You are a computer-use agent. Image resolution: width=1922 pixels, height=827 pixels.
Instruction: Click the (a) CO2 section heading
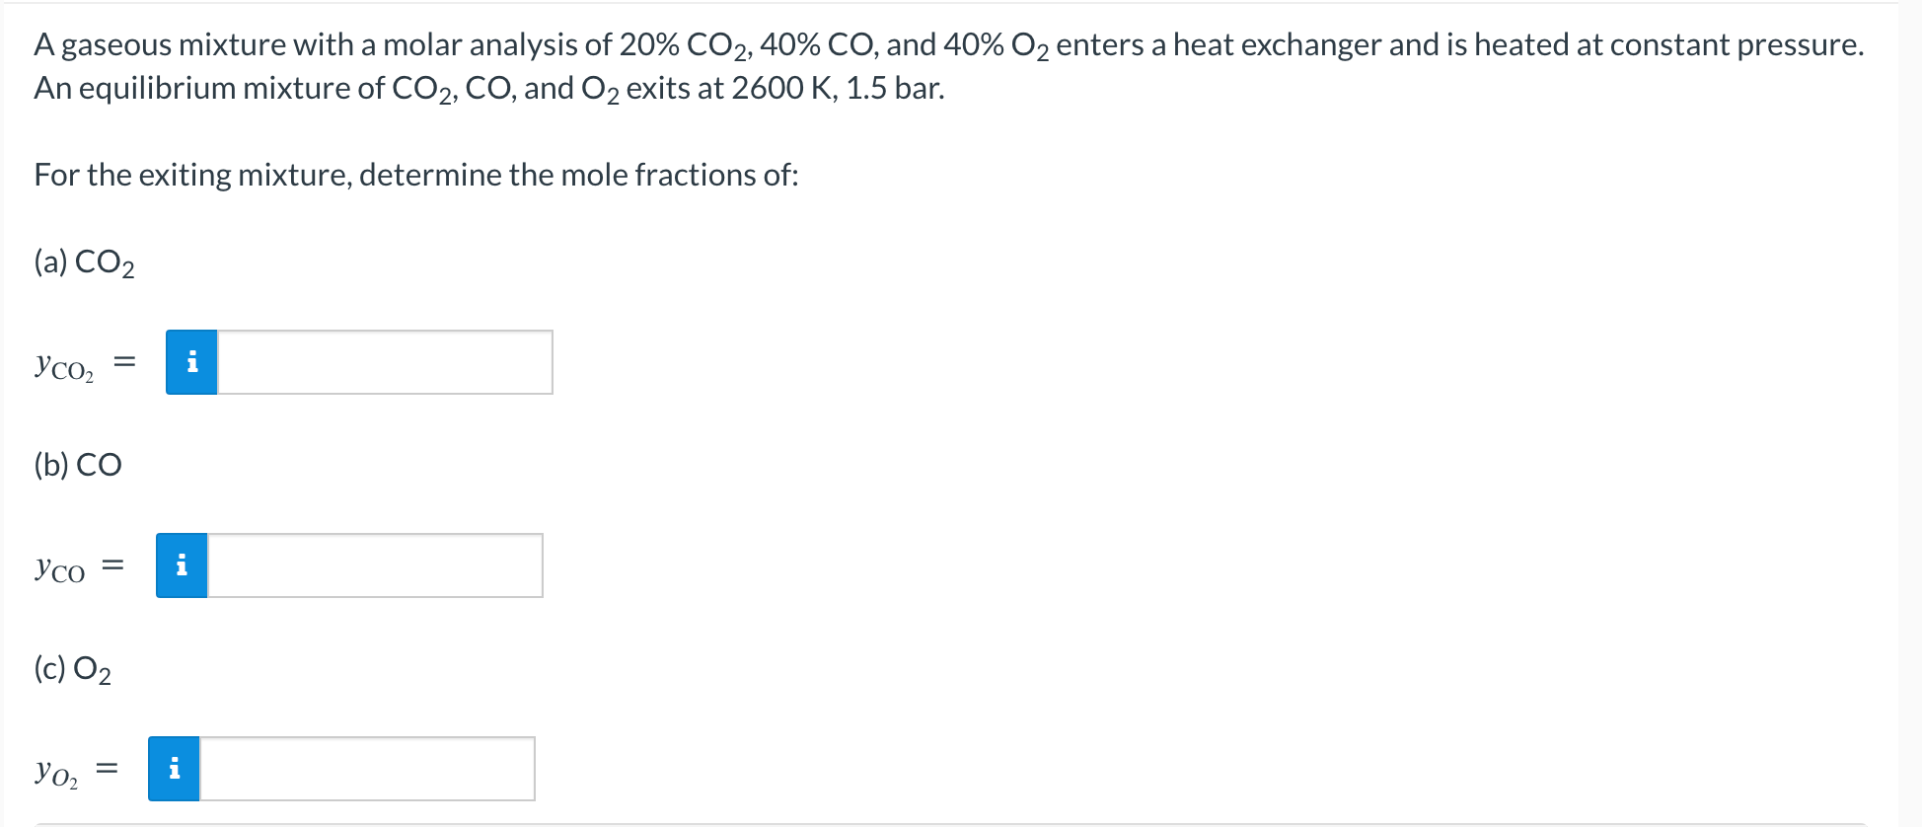[84, 262]
